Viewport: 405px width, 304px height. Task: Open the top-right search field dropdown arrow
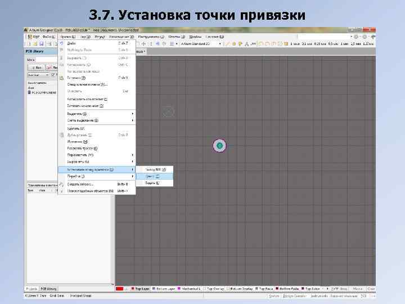point(352,37)
